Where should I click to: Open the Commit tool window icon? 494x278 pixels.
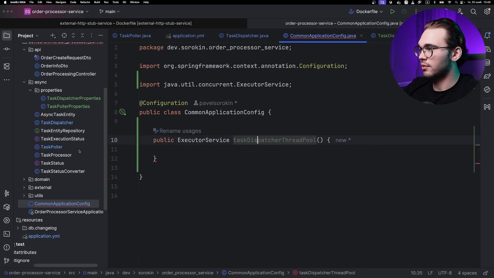7,49
